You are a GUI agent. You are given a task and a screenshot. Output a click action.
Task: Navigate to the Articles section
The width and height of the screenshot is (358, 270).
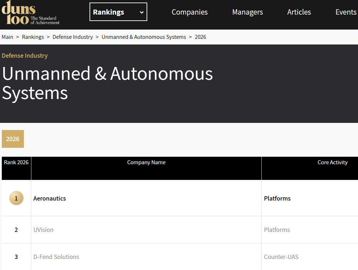pos(299,12)
